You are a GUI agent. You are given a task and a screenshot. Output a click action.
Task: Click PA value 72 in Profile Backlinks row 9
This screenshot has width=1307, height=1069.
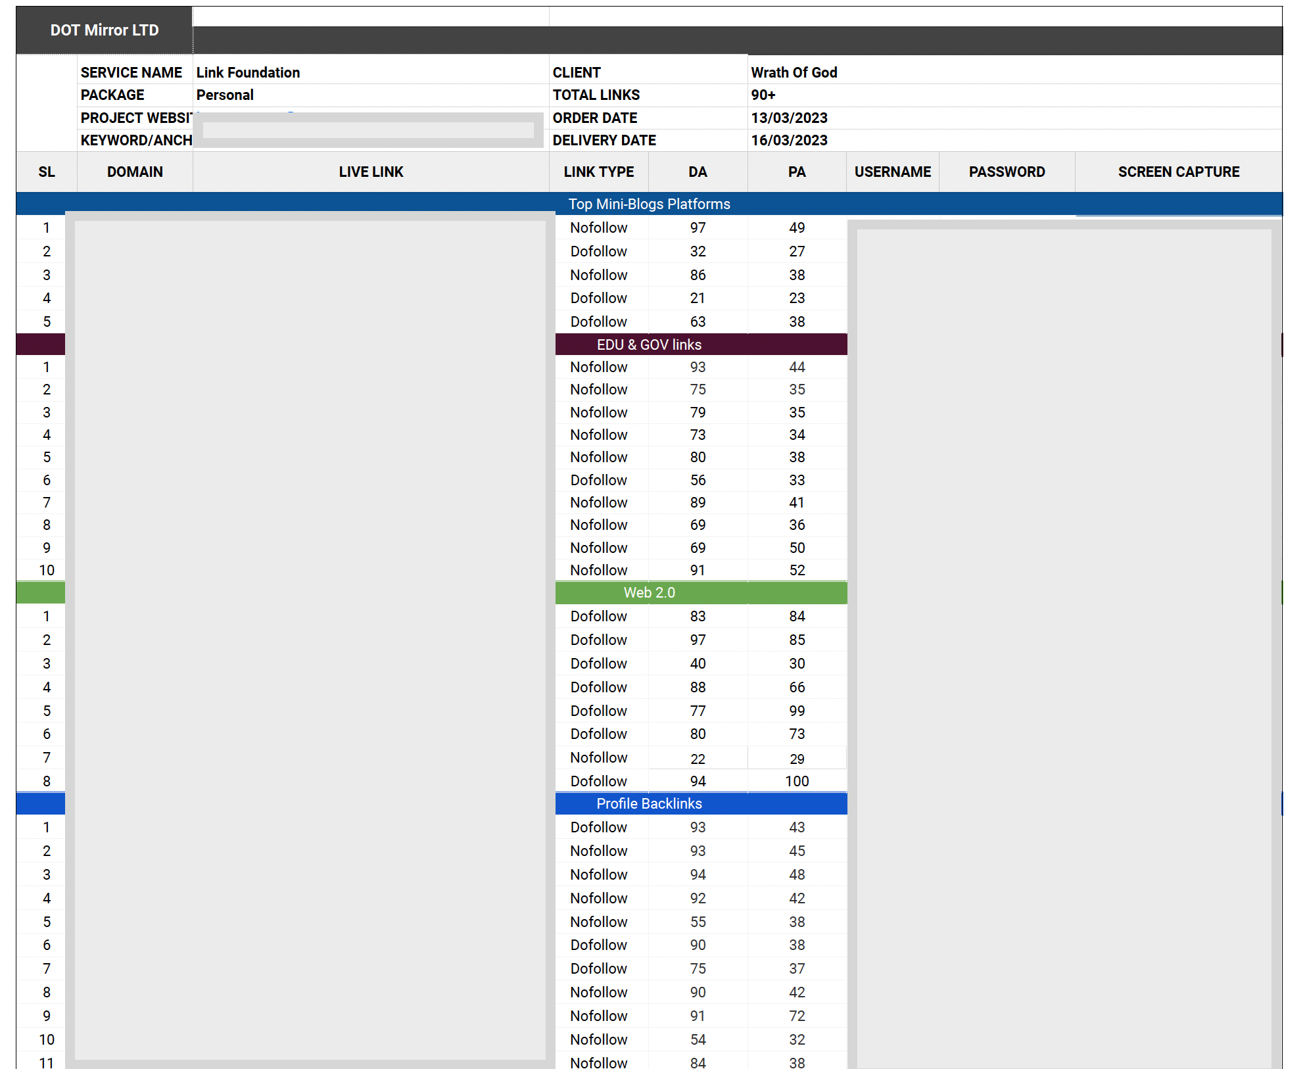[797, 1016]
